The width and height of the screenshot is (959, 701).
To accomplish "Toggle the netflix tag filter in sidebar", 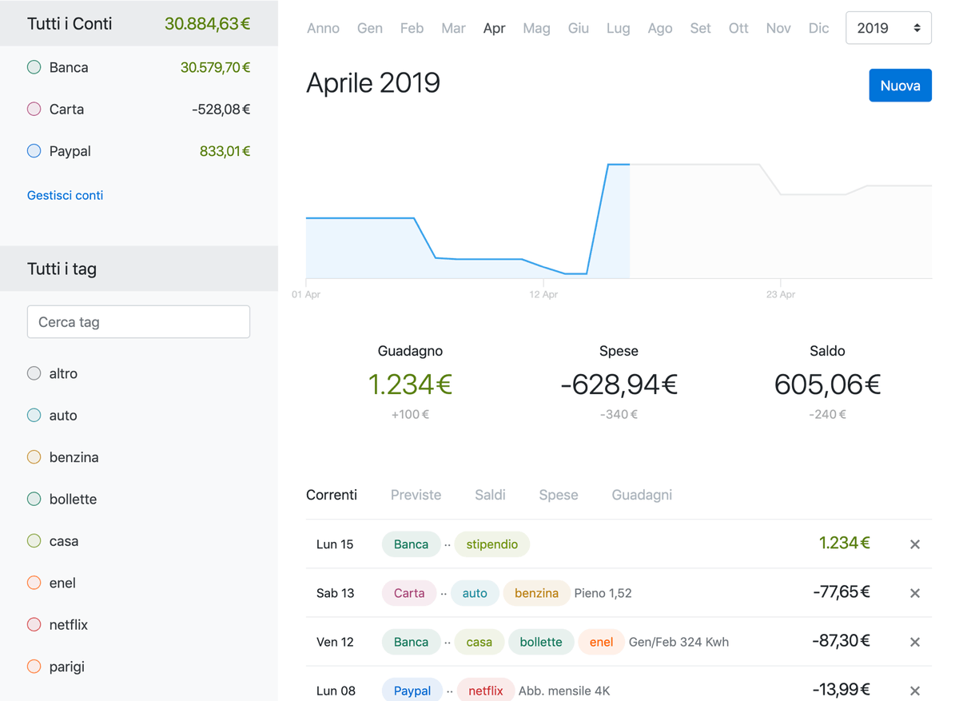I will pyautogui.click(x=34, y=624).
